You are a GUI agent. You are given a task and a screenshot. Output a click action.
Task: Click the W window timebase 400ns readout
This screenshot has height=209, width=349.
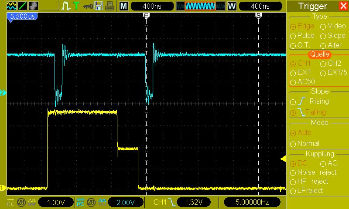coord(260,6)
